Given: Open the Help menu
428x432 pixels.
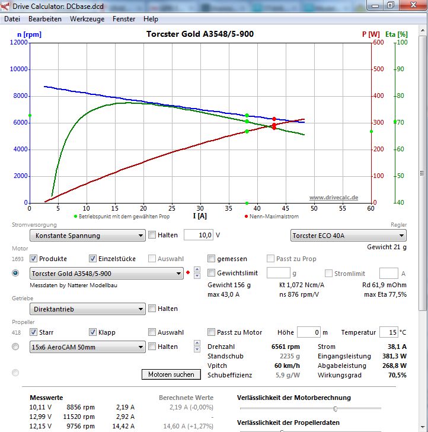Looking at the screenshot, I should 151,19.
